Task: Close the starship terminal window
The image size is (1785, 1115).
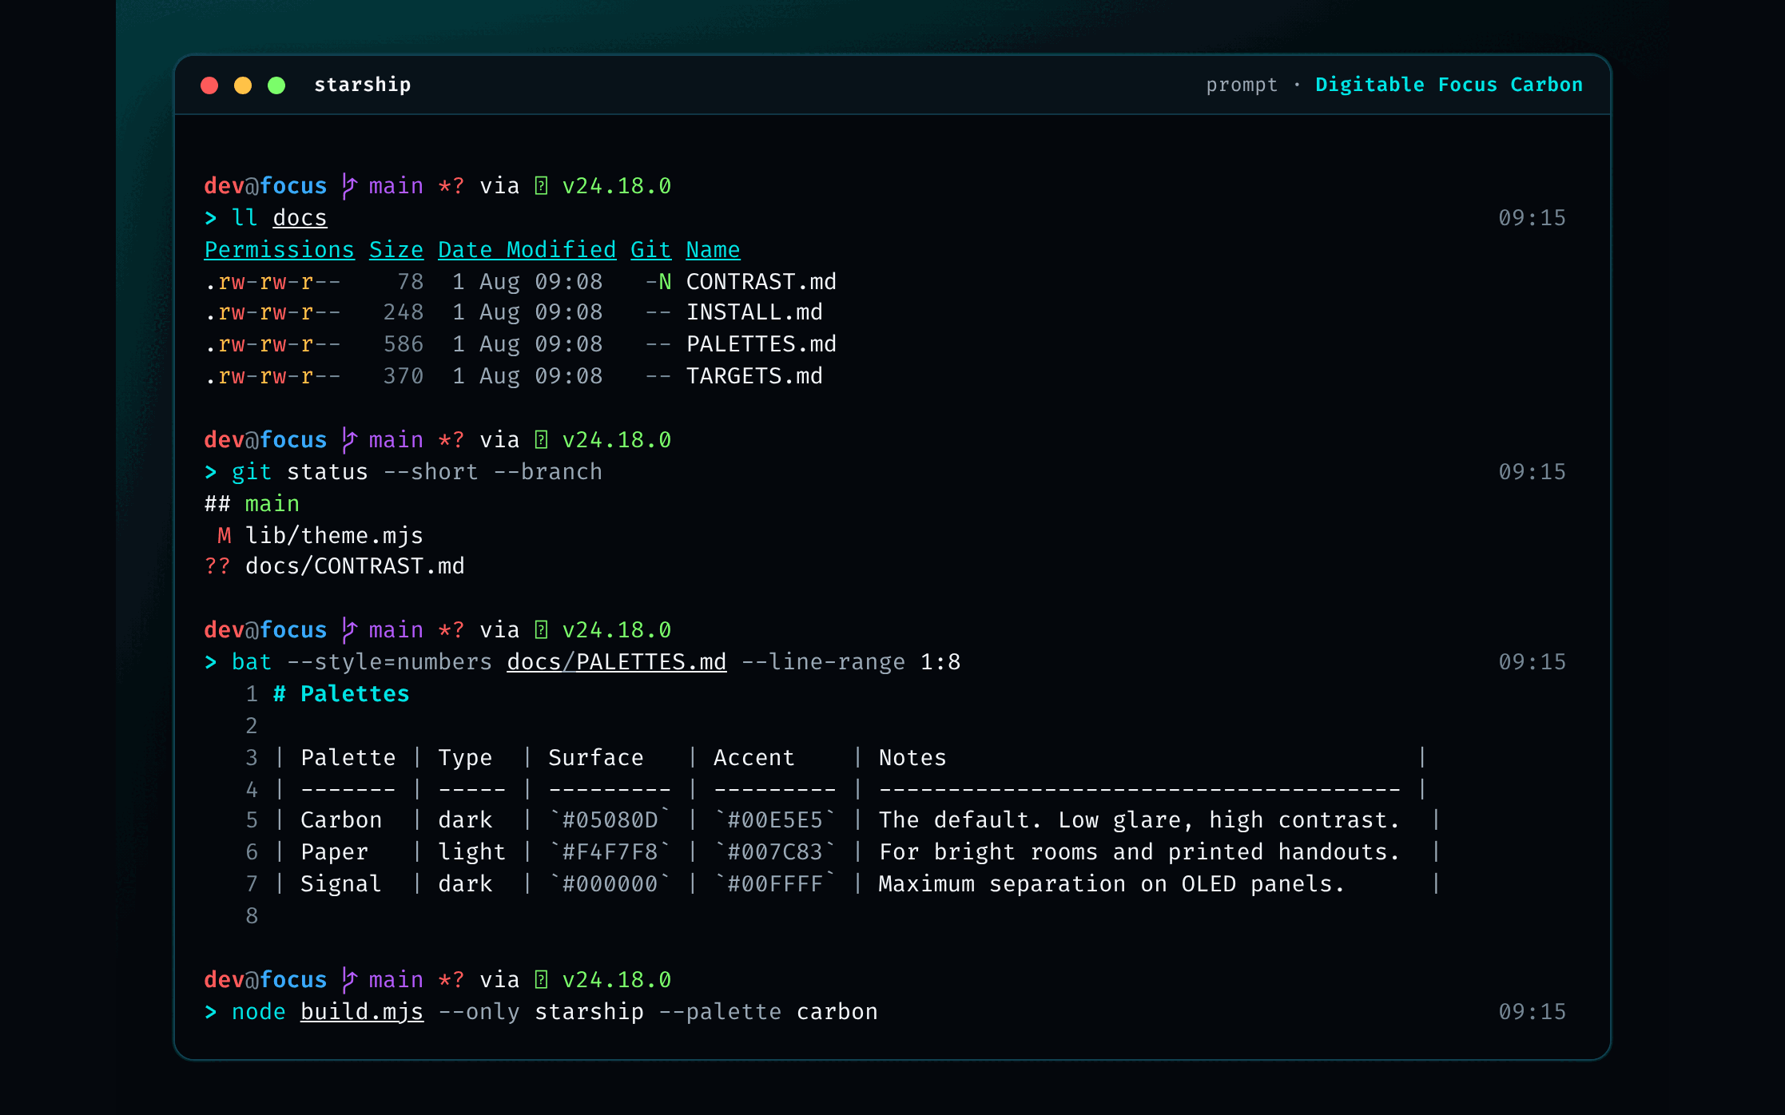Action: click(x=209, y=85)
